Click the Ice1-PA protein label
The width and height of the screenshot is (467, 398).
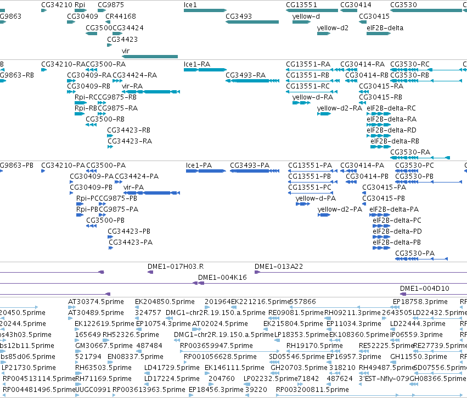(x=199, y=165)
